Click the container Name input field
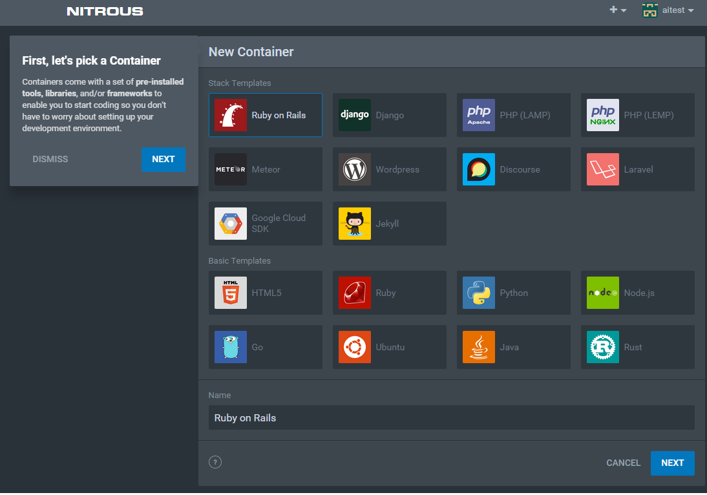 pyautogui.click(x=451, y=417)
